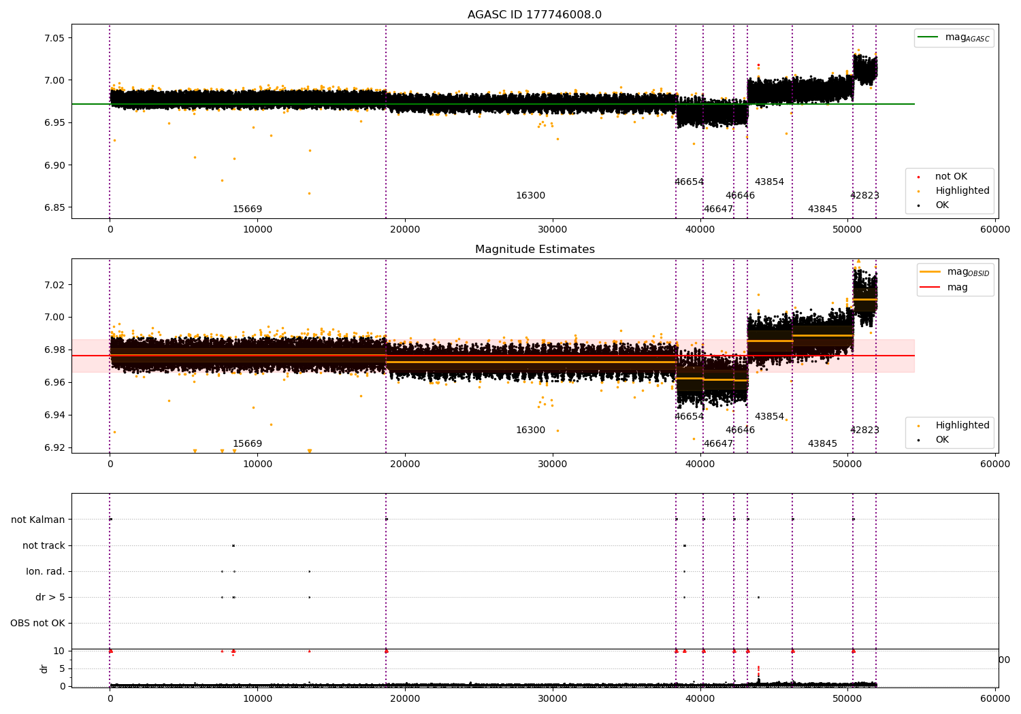This screenshot has width=1021, height=714.
Task: Click the 'not Kalman' y-axis label
Action: coord(38,520)
